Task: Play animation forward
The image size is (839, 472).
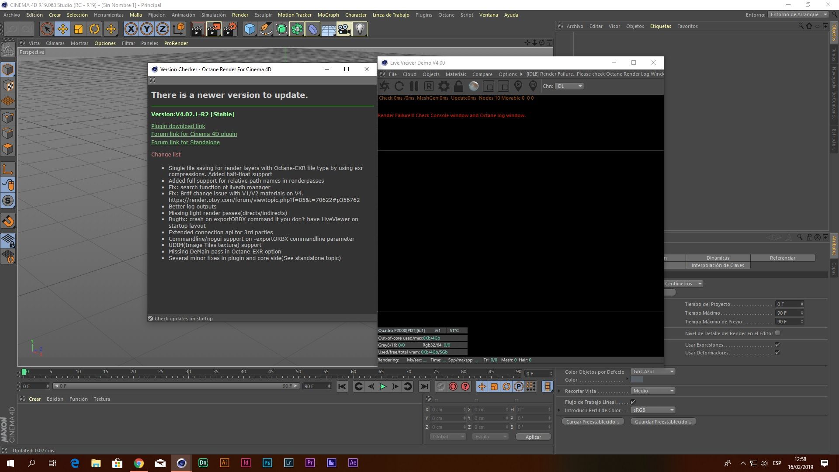Action: pyautogui.click(x=383, y=386)
